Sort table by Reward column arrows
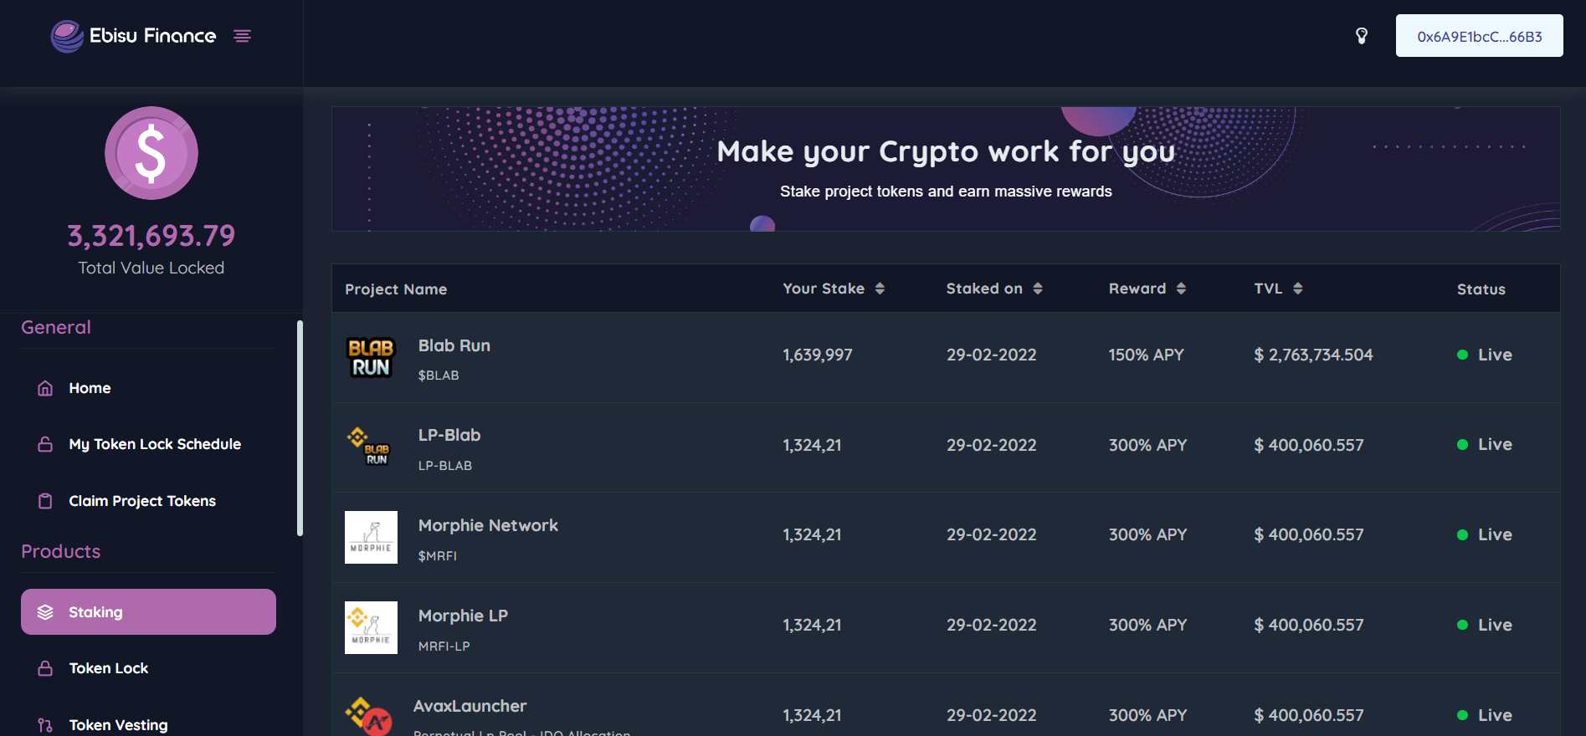This screenshot has height=736, width=1586. point(1181,289)
